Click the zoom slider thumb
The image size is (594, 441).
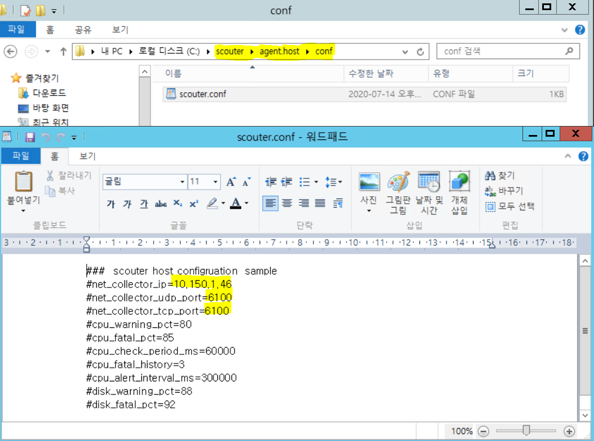point(526,430)
